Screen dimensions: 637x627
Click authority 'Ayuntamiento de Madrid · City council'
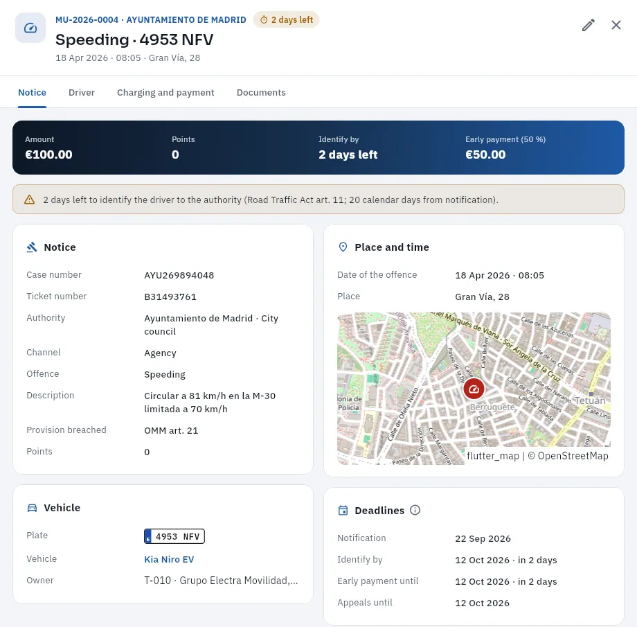click(x=211, y=325)
